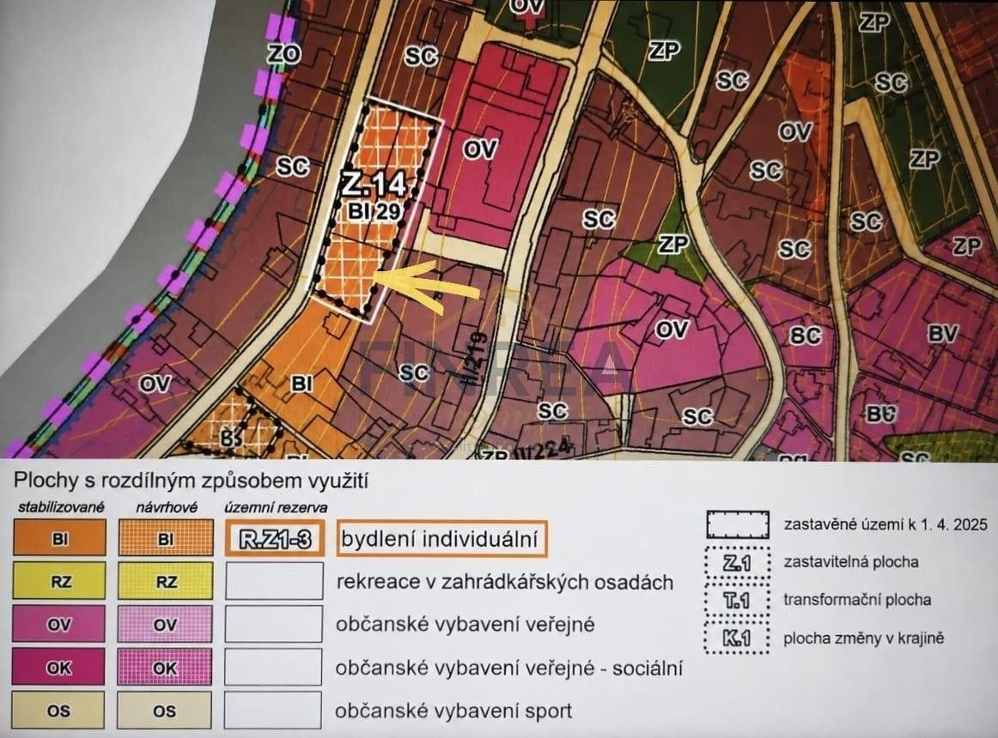The image size is (998, 738).
Task: Click the návrhové OV light pink swatch
Action: tap(165, 624)
